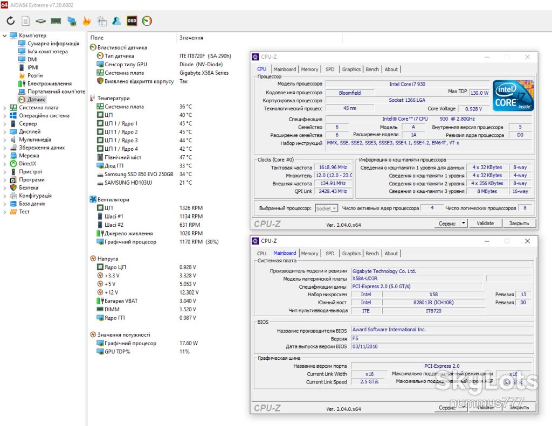Select Сумарна інформація in the tree

coord(53,44)
